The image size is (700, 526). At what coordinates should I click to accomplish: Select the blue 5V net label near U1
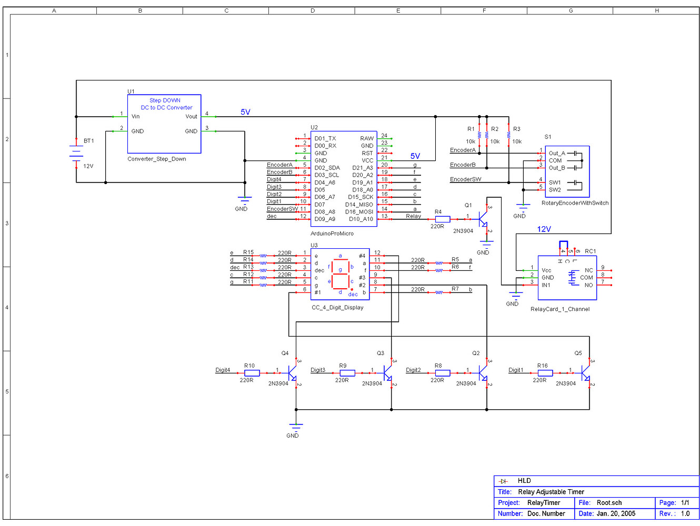pyautogui.click(x=245, y=111)
